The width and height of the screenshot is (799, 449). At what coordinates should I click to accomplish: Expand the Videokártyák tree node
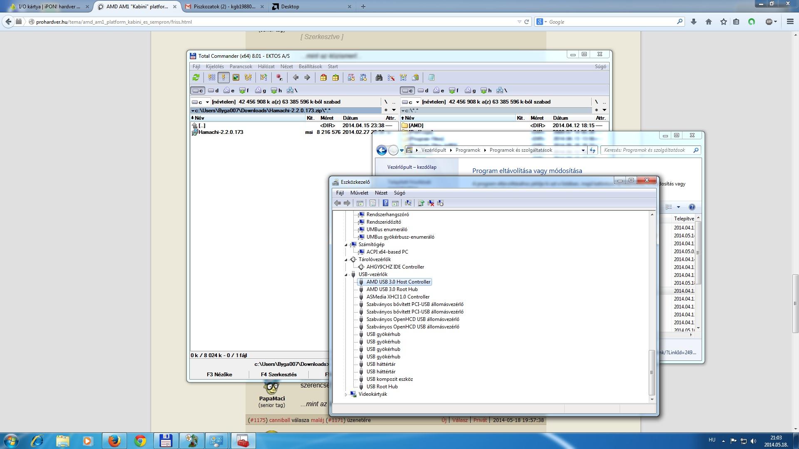pos(346,395)
